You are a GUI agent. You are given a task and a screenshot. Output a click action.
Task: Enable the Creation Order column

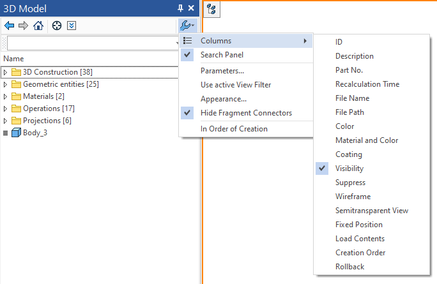pos(372,253)
